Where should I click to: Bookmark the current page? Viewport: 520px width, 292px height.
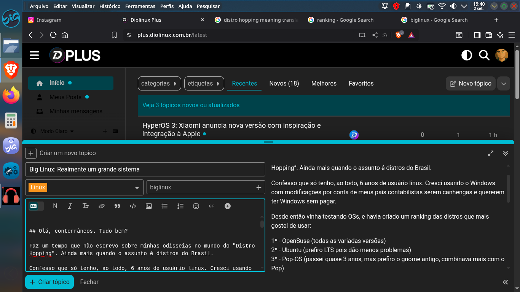pos(114,35)
